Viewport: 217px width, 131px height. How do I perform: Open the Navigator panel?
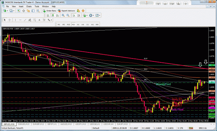click(x=28, y=11)
